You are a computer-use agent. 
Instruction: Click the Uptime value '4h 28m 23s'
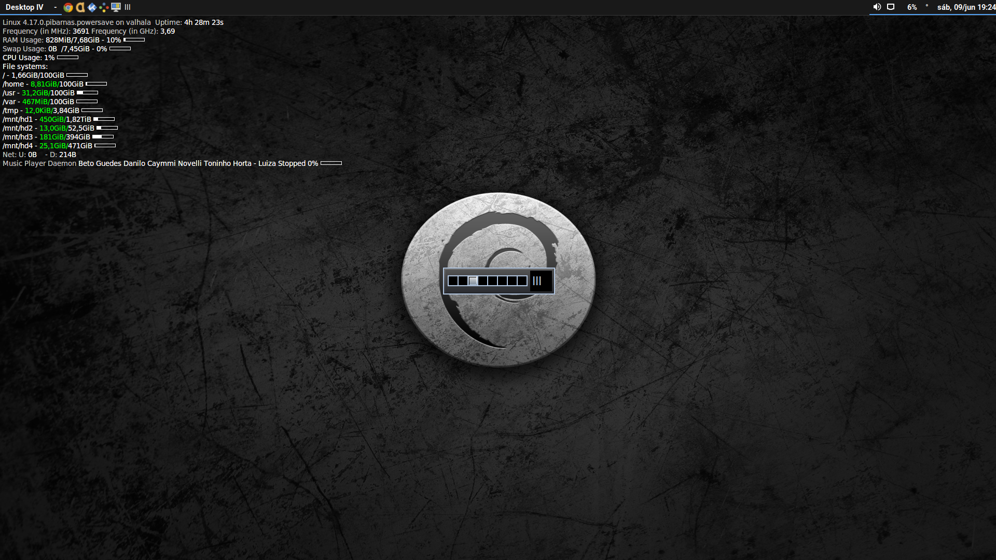pos(204,22)
